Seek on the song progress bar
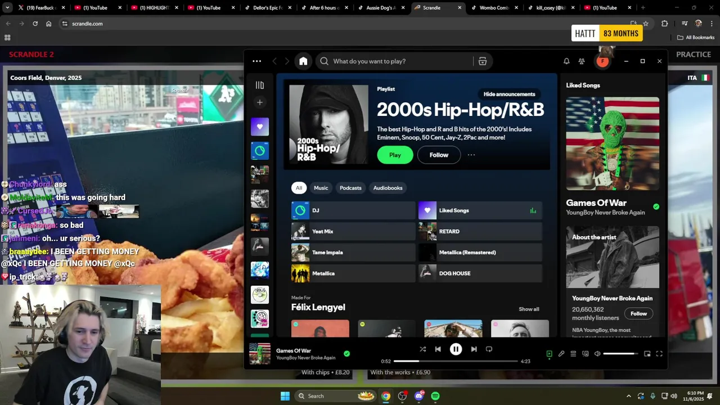720x405 pixels. pyautogui.click(x=456, y=361)
